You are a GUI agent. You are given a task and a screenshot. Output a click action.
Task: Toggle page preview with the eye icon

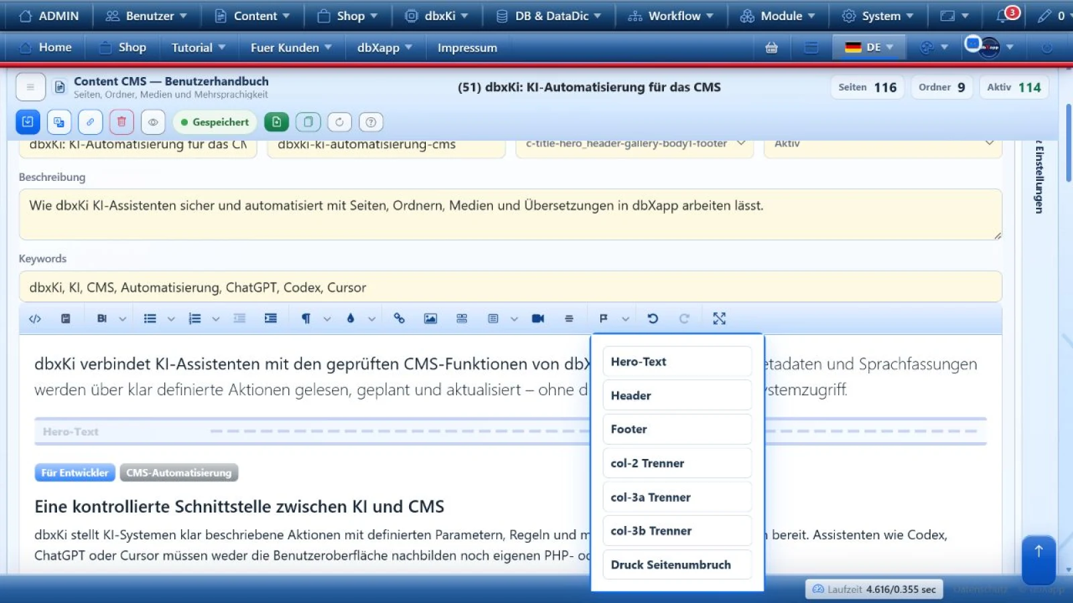(x=153, y=122)
